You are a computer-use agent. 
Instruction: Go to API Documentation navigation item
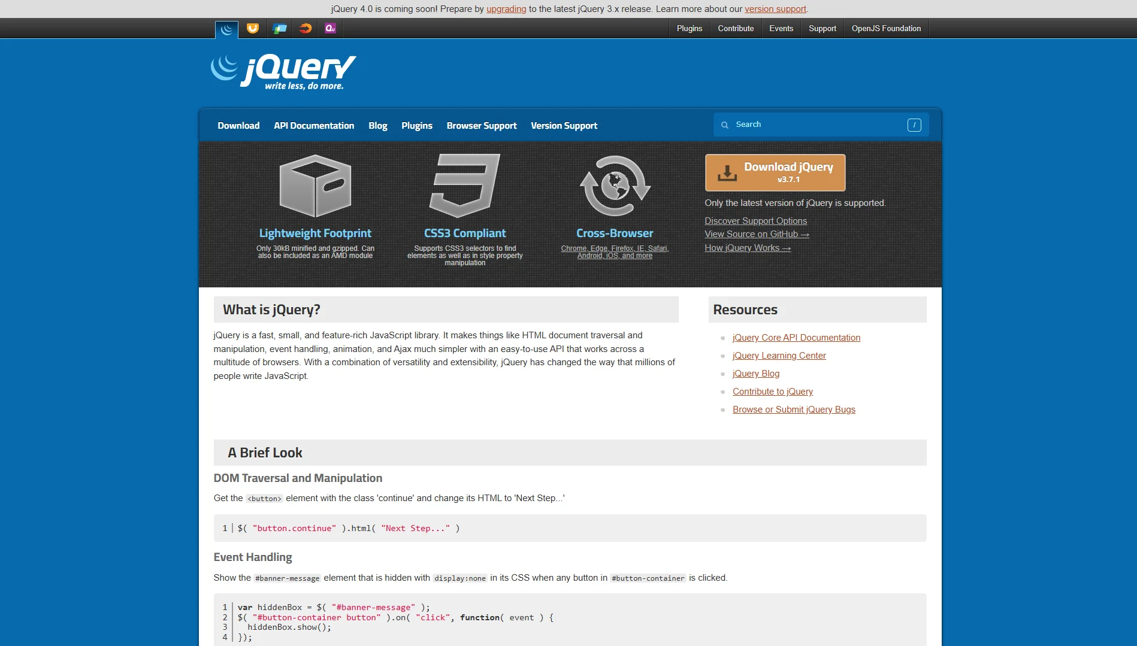tap(314, 126)
